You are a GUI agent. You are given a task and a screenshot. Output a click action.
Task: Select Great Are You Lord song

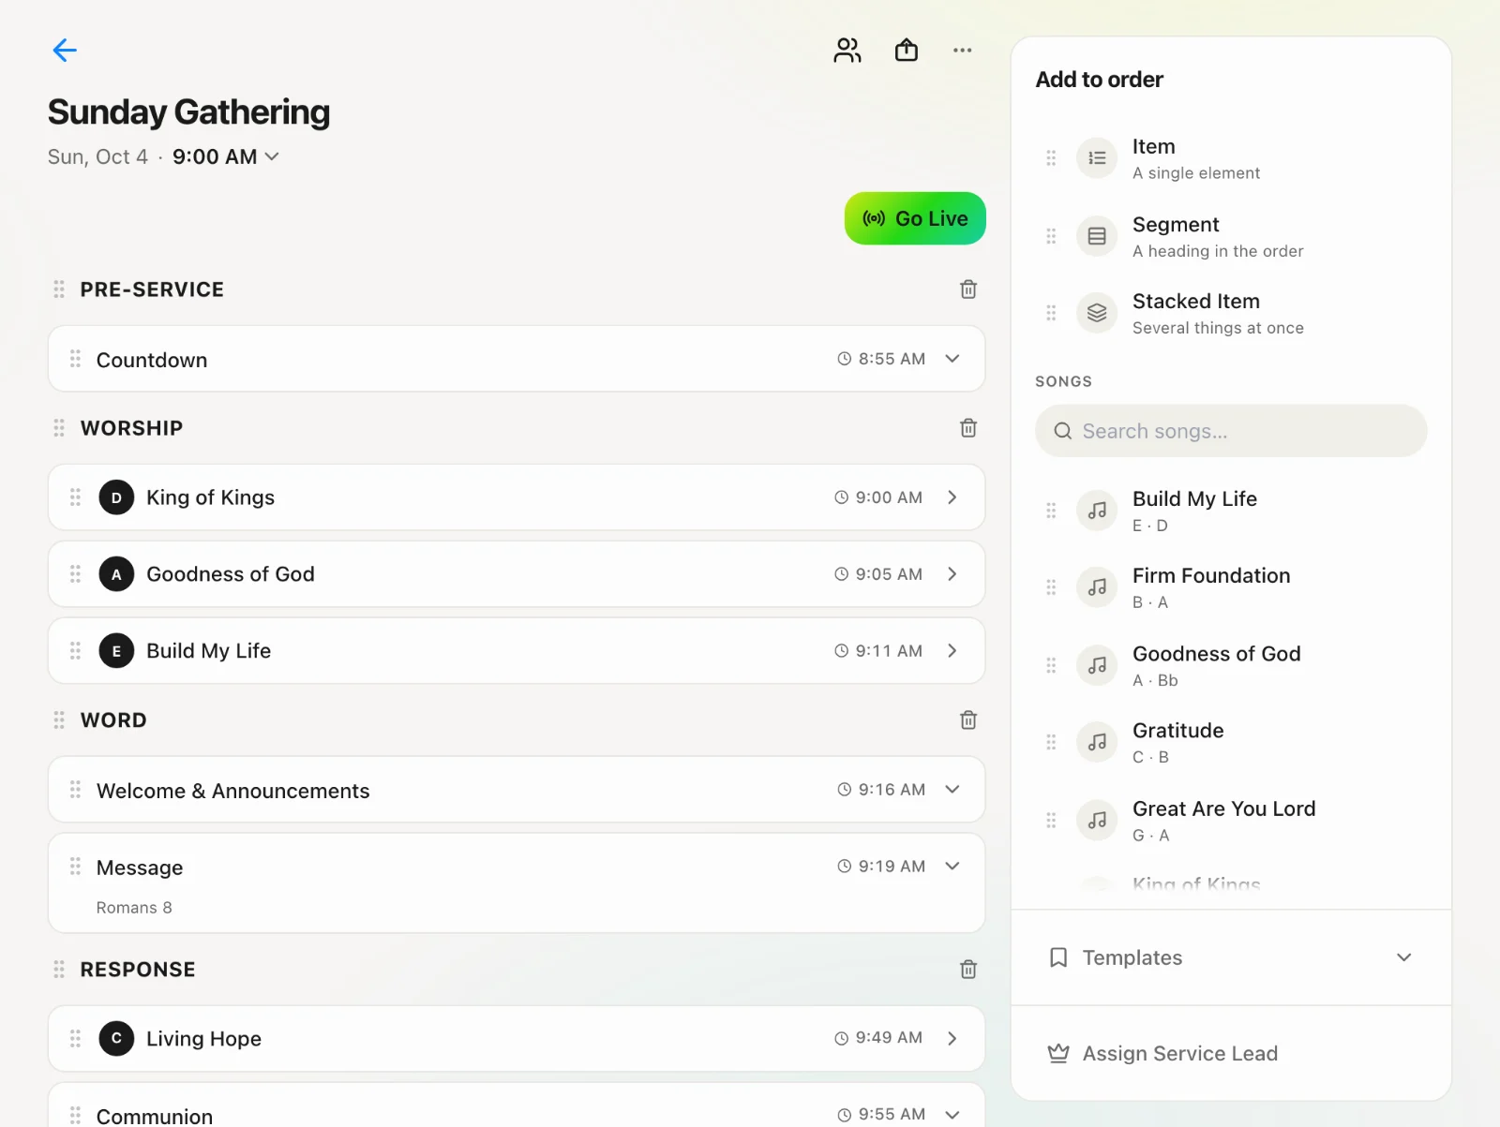1231,821
